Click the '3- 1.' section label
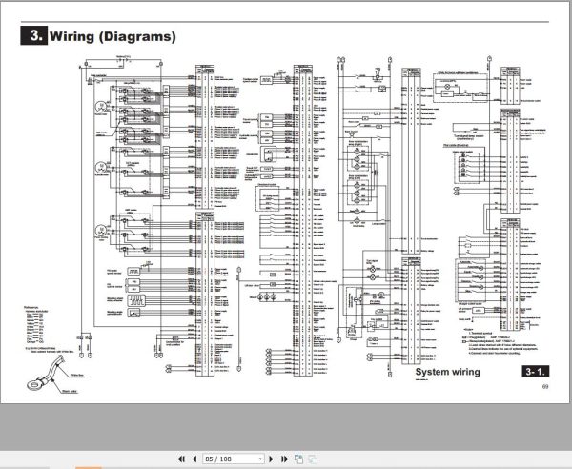Image resolution: width=572 pixels, height=469 pixels. (x=535, y=372)
